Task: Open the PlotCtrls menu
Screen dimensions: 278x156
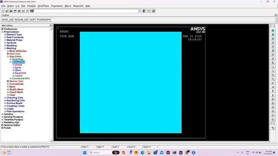Action: (31, 6)
